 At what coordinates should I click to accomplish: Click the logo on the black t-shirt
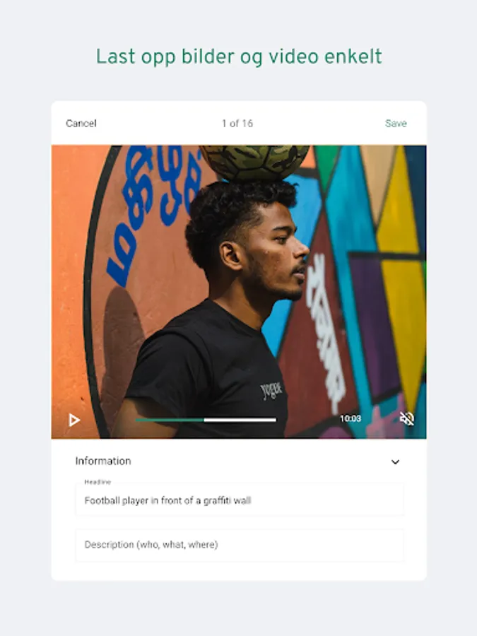[271, 391]
